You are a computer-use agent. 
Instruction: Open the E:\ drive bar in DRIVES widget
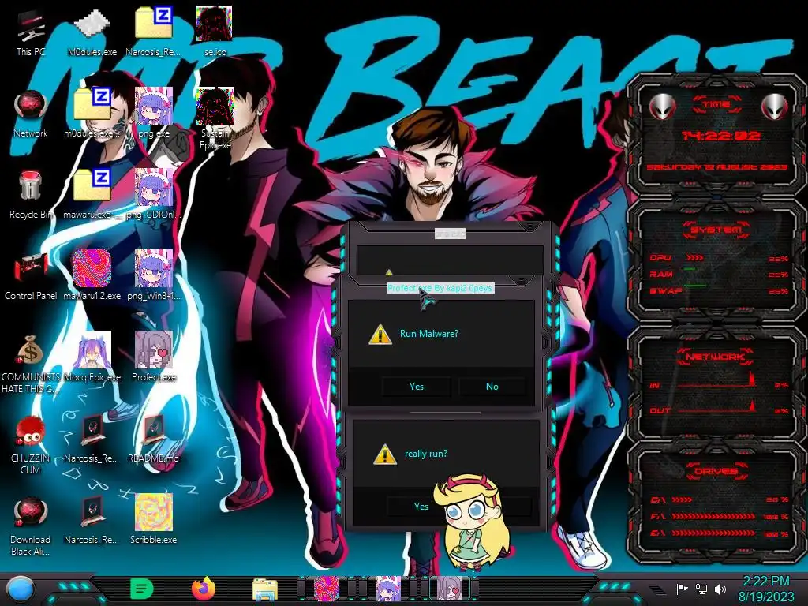point(720,533)
